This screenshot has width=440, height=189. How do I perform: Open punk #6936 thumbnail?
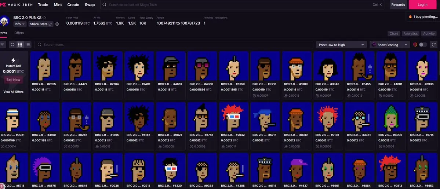(423, 66)
